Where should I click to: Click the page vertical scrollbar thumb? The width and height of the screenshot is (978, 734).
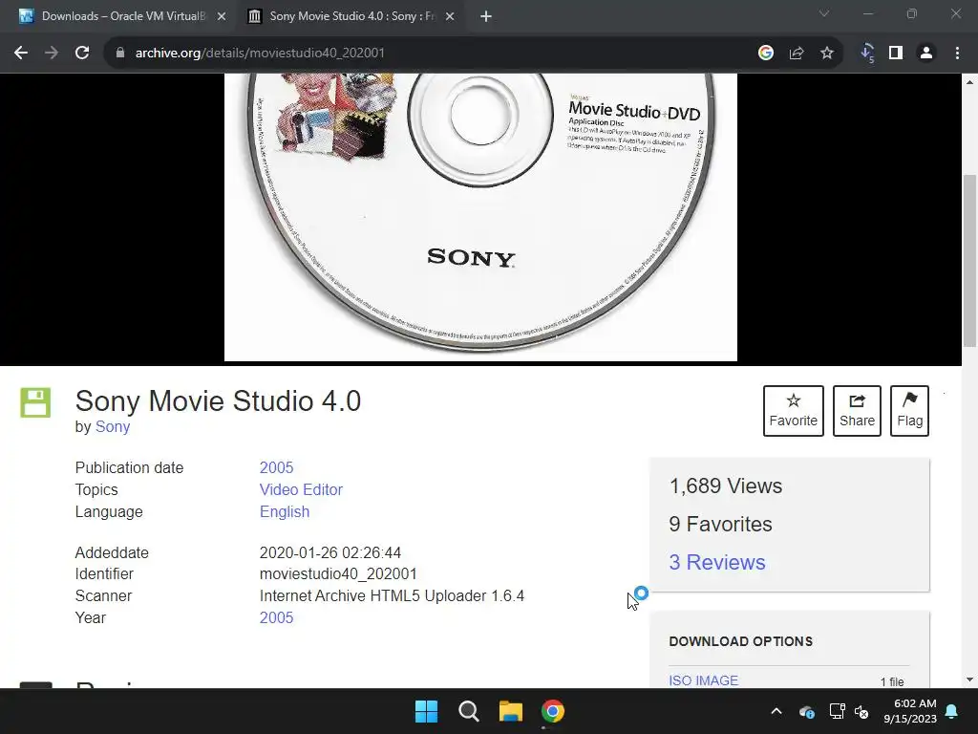[x=970, y=260]
